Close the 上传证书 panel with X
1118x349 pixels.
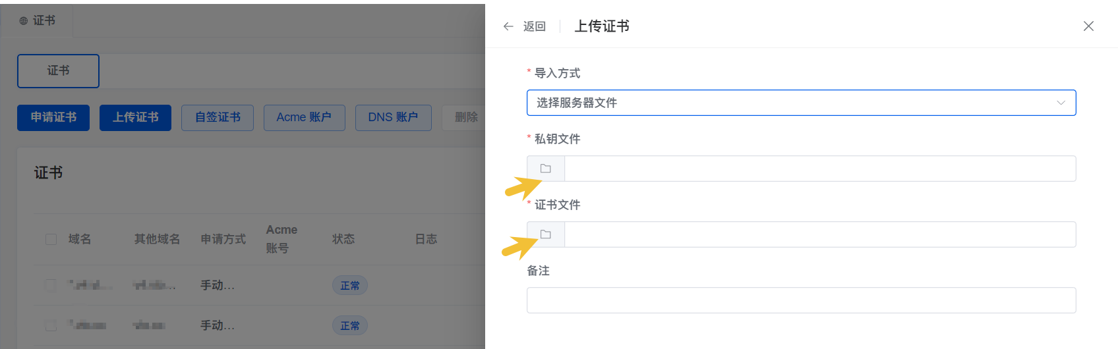1088,26
